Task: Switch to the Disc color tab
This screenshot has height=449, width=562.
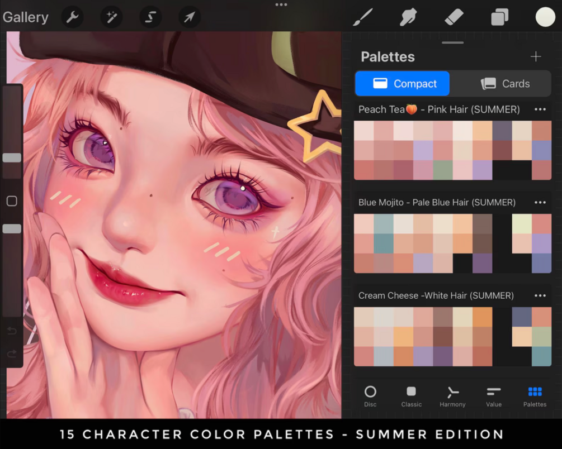Action: pos(370,397)
